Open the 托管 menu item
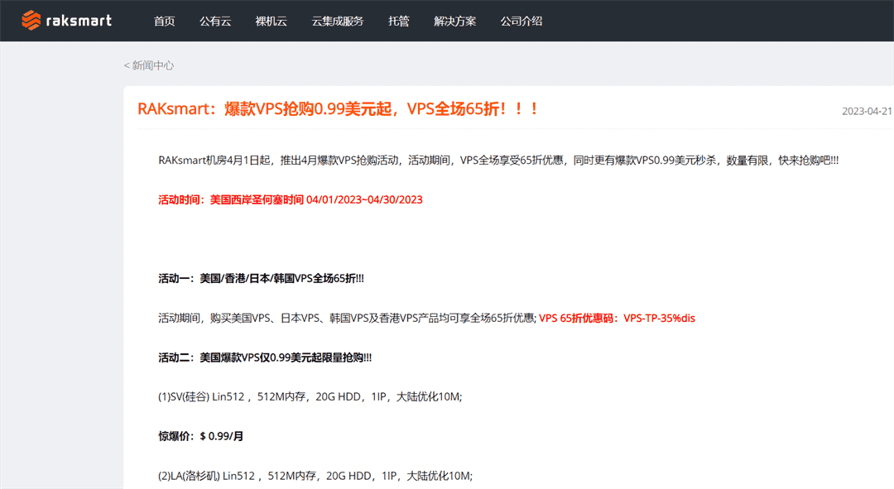The height and width of the screenshot is (489, 894). 398,22
